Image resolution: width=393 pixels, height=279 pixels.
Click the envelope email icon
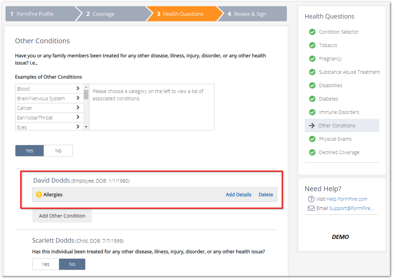[x=311, y=208]
